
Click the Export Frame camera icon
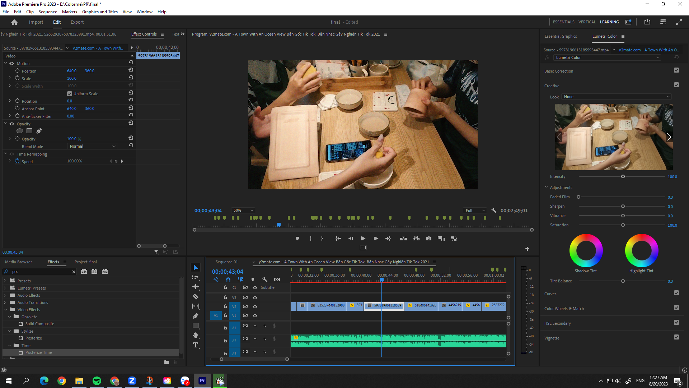coord(429,239)
